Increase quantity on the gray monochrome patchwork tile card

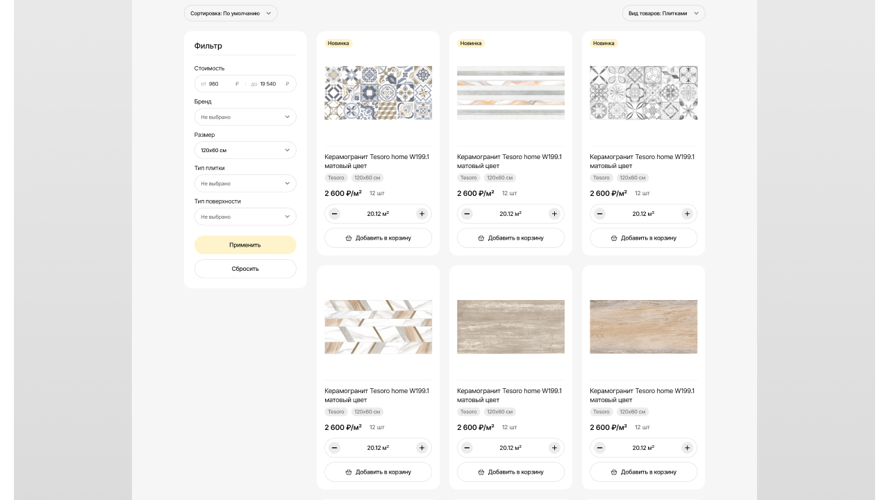point(687,214)
